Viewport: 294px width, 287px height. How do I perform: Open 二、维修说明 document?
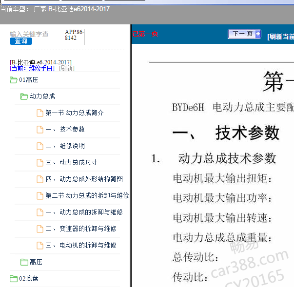65,146
